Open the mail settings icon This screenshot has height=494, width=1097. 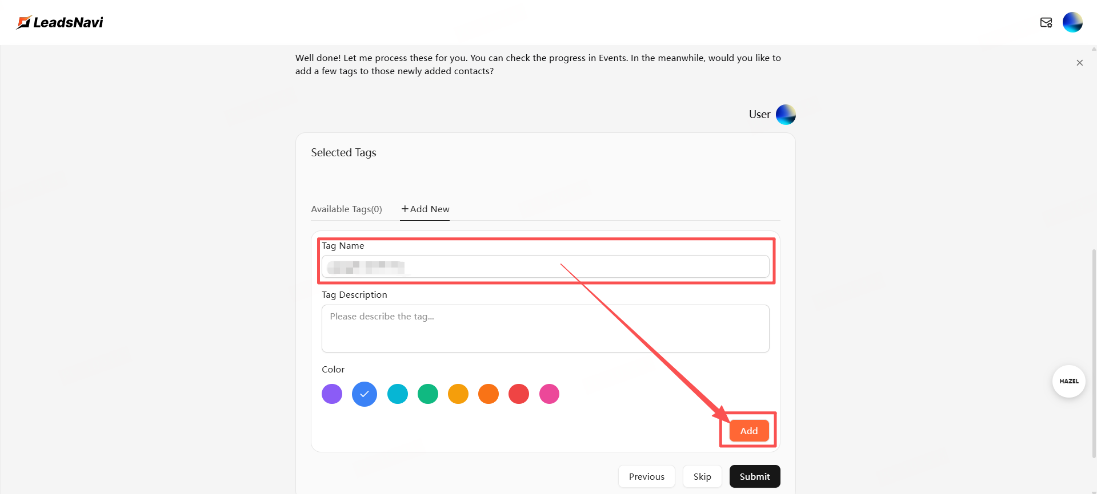click(x=1046, y=22)
